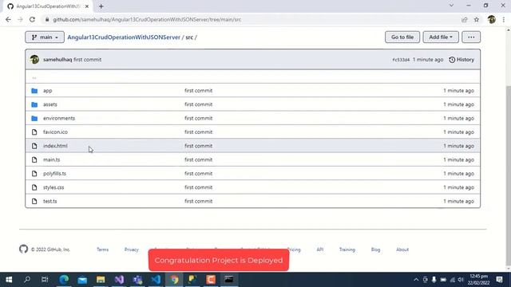
Task: Click the favicon.ico file icon
Action: coord(34,132)
